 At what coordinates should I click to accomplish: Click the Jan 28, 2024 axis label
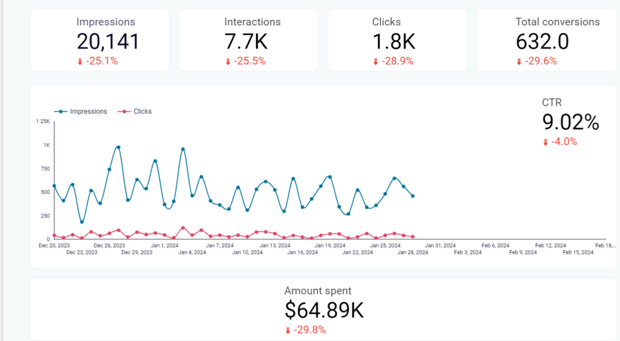pyautogui.click(x=413, y=253)
